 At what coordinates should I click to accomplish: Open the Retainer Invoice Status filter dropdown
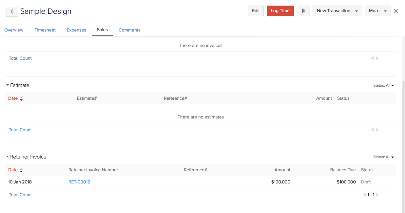coord(390,157)
